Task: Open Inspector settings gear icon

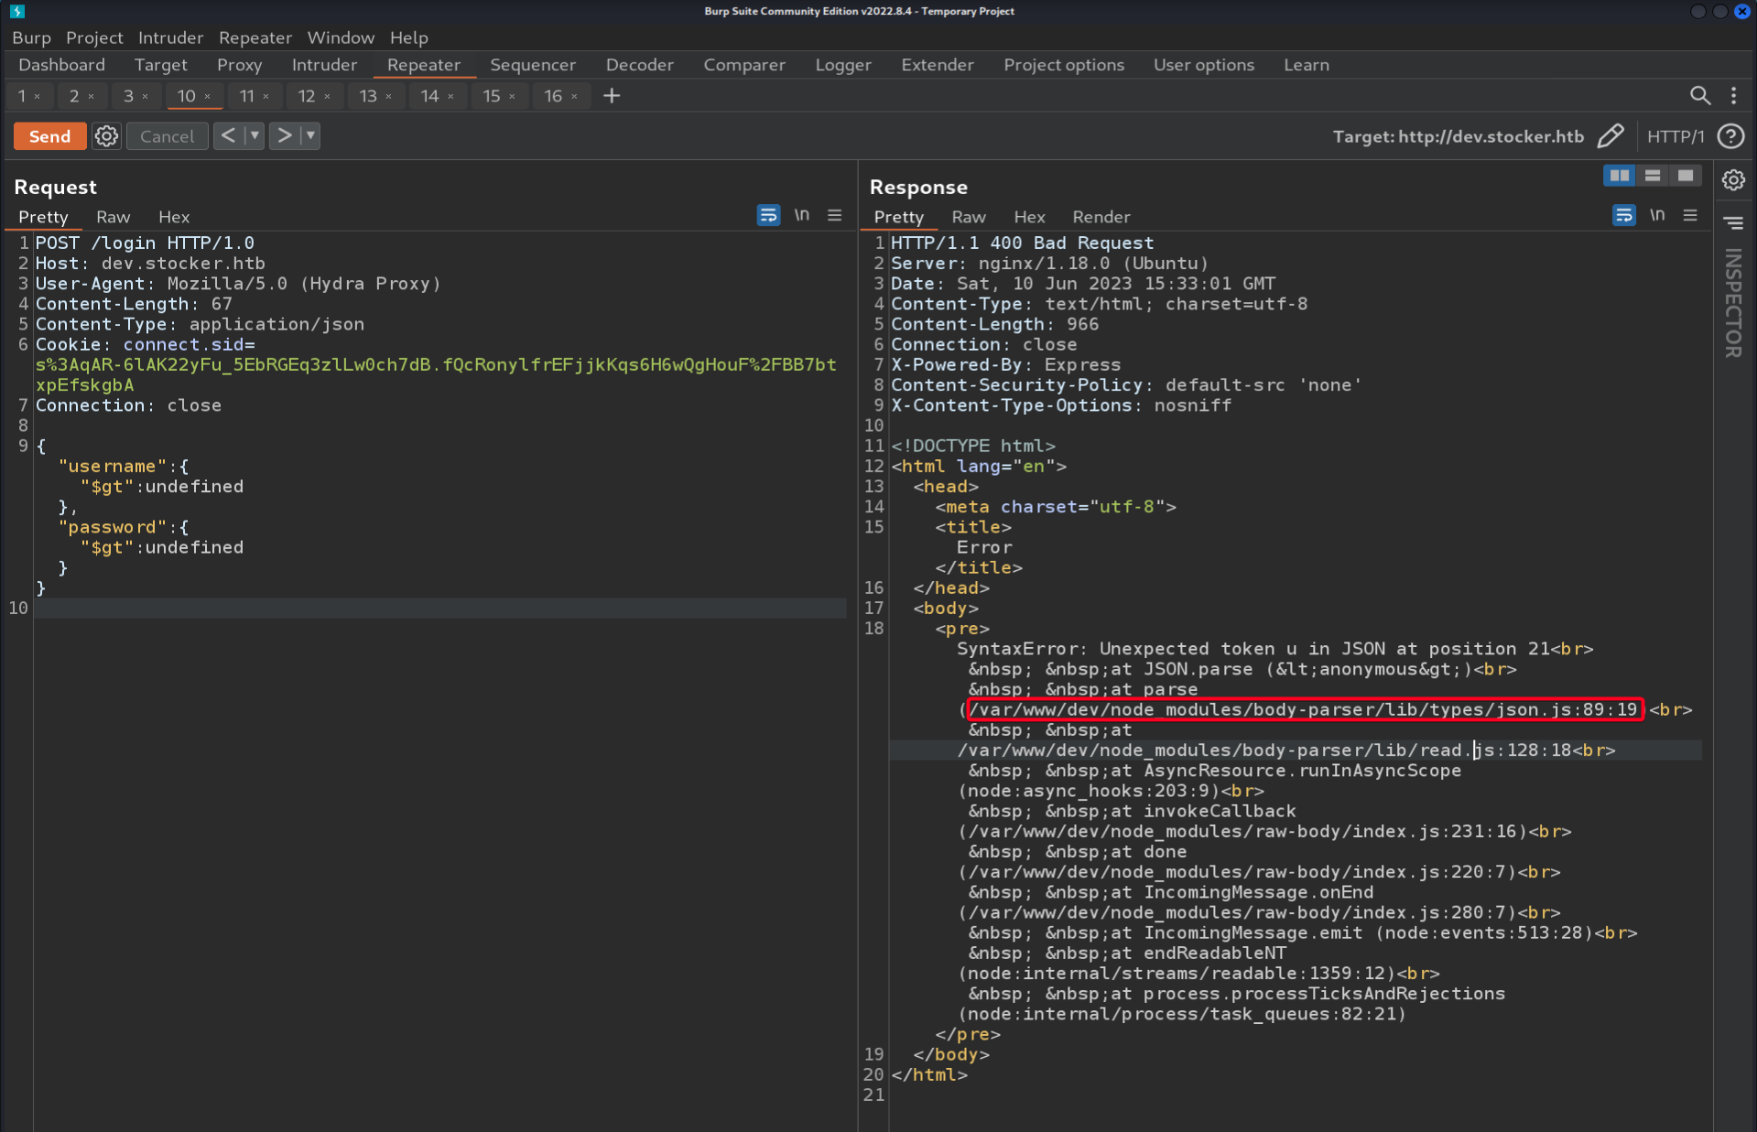Action: click(x=1733, y=180)
